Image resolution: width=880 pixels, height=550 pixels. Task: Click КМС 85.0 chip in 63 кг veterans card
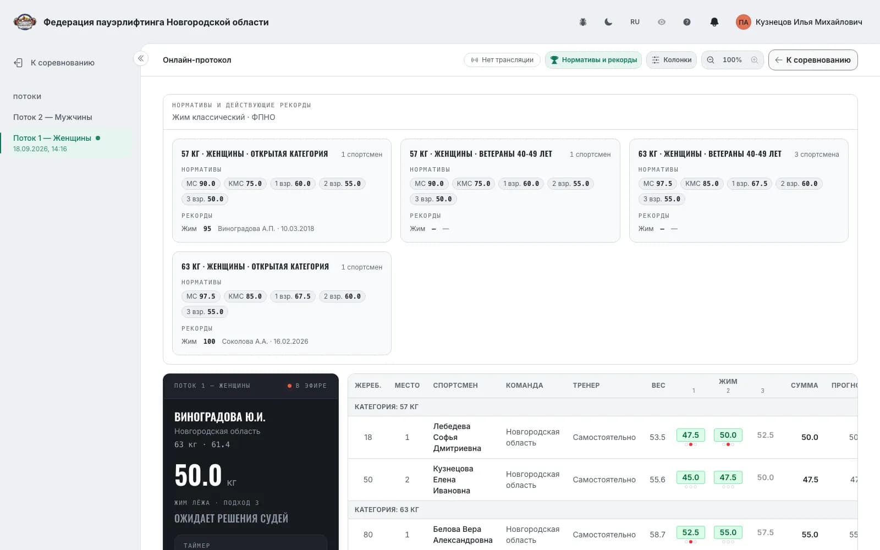pyautogui.click(x=702, y=184)
